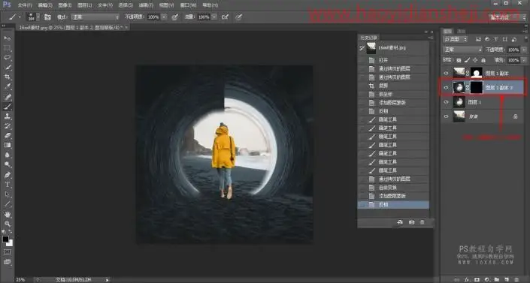Select the Eyedropper tool
This screenshot has height=283, width=530.
(8, 87)
